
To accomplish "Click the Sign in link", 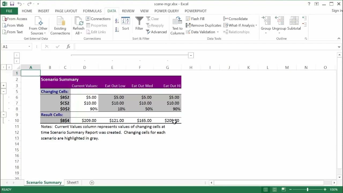I will (x=337, y=11).
